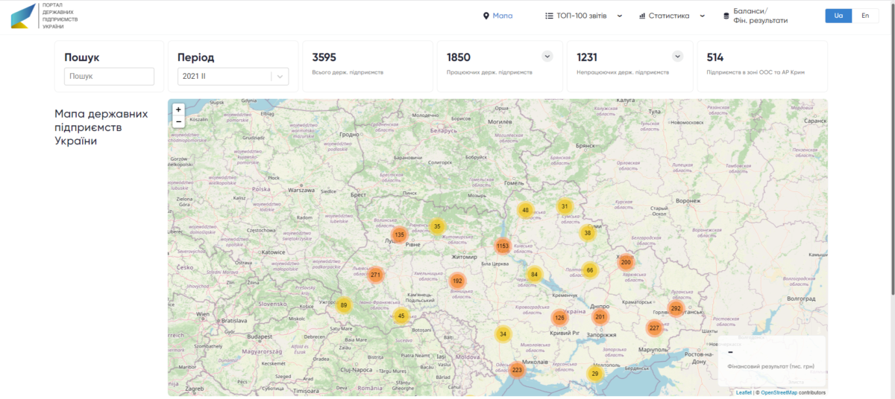
Task: Click the portal logo in the header
Action: 45,16
